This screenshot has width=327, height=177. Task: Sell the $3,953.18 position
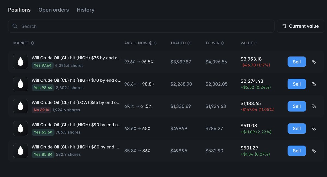point(297,62)
